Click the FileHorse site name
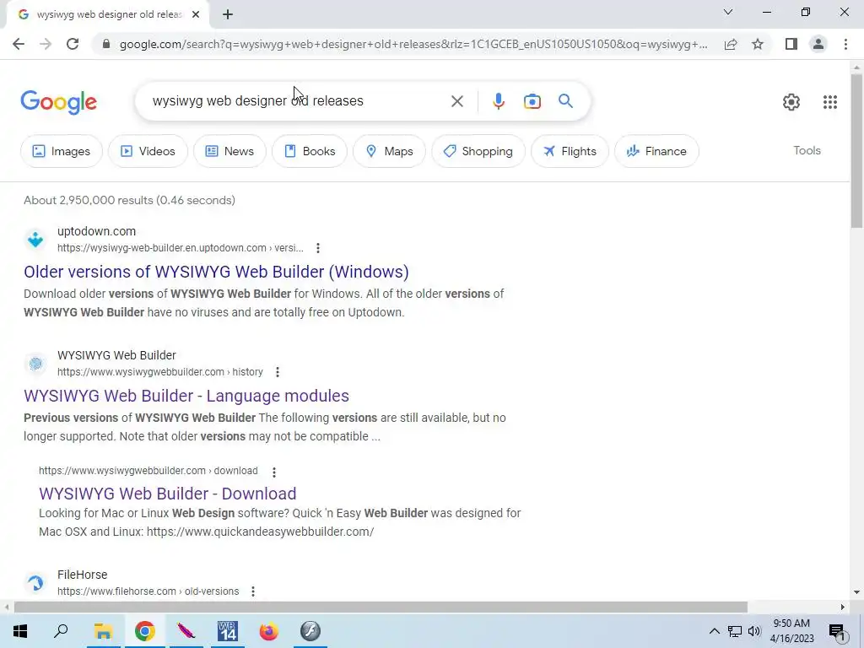864x648 pixels. (82, 575)
